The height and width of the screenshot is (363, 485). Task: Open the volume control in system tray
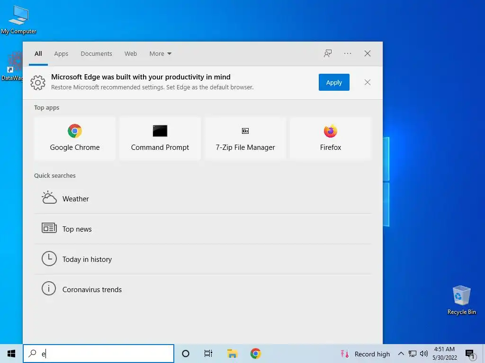[x=424, y=354]
